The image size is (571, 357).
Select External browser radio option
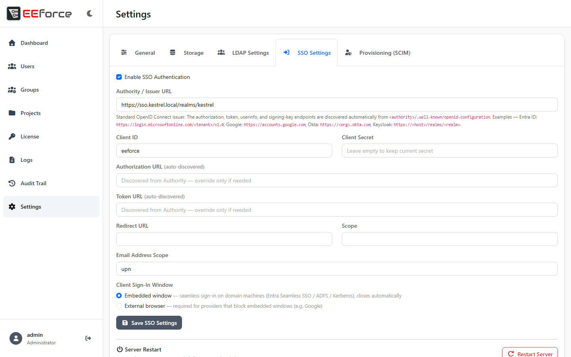119,306
